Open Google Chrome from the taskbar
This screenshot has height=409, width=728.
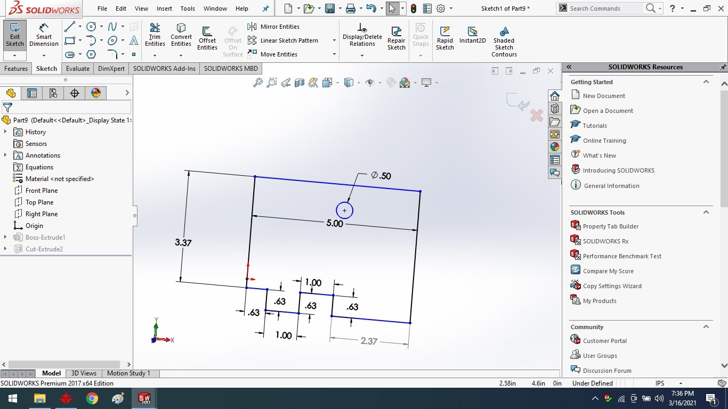click(92, 398)
